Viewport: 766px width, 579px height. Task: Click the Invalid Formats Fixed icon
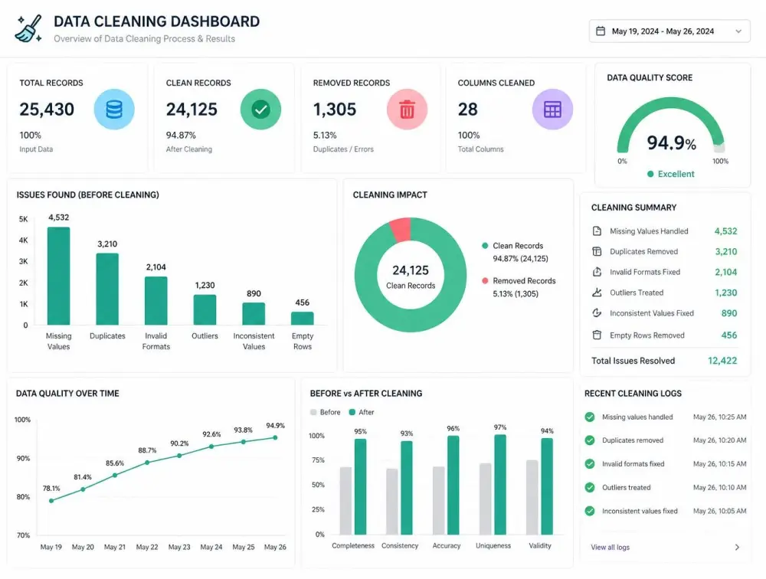(x=597, y=272)
